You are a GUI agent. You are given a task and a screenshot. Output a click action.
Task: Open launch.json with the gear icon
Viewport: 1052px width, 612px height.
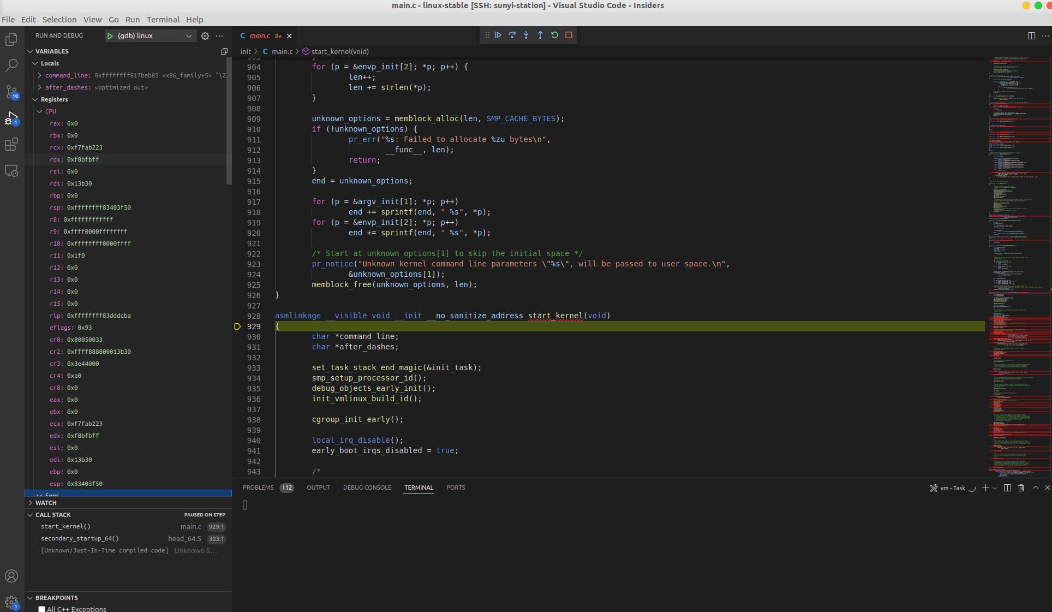[x=205, y=36]
